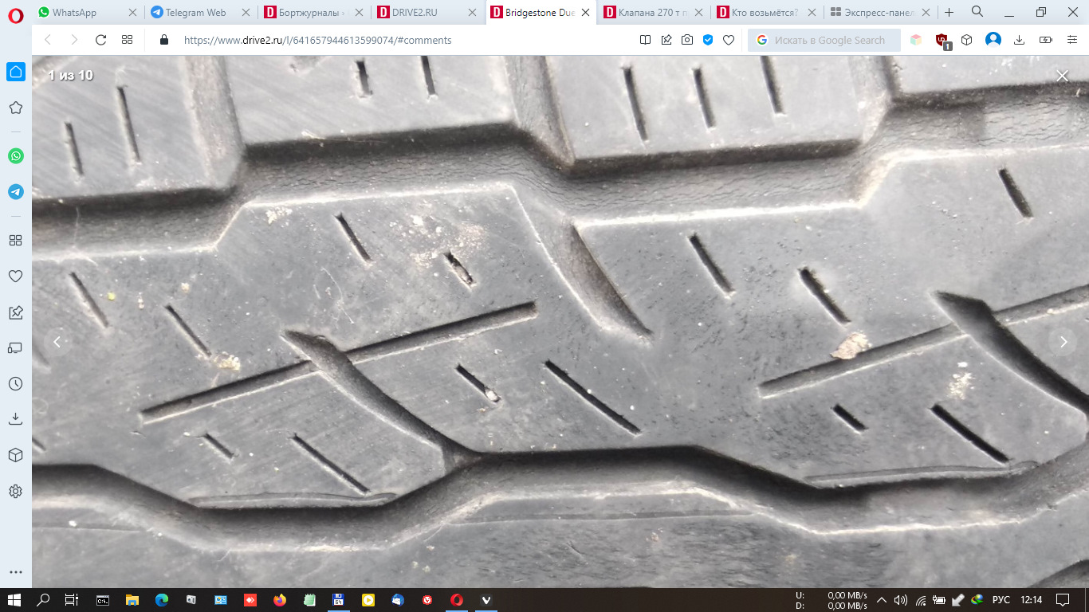This screenshot has width=1089, height=612.
Task: Close the photo viewer overlay
Action: click(1062, 76)
